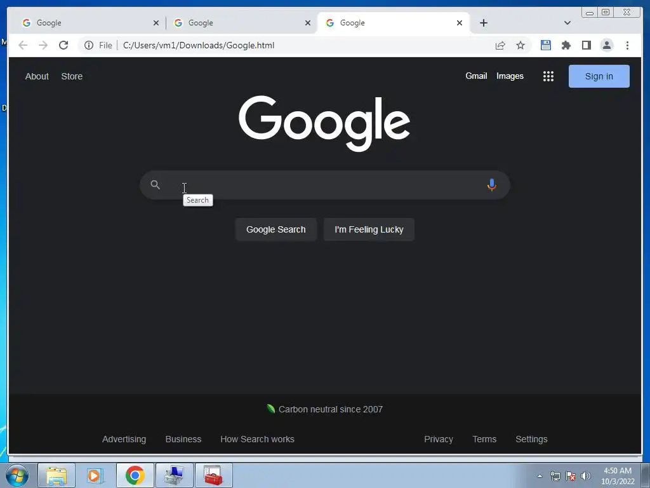Click the magnifier icon in search box

click(x=155, y=185)
